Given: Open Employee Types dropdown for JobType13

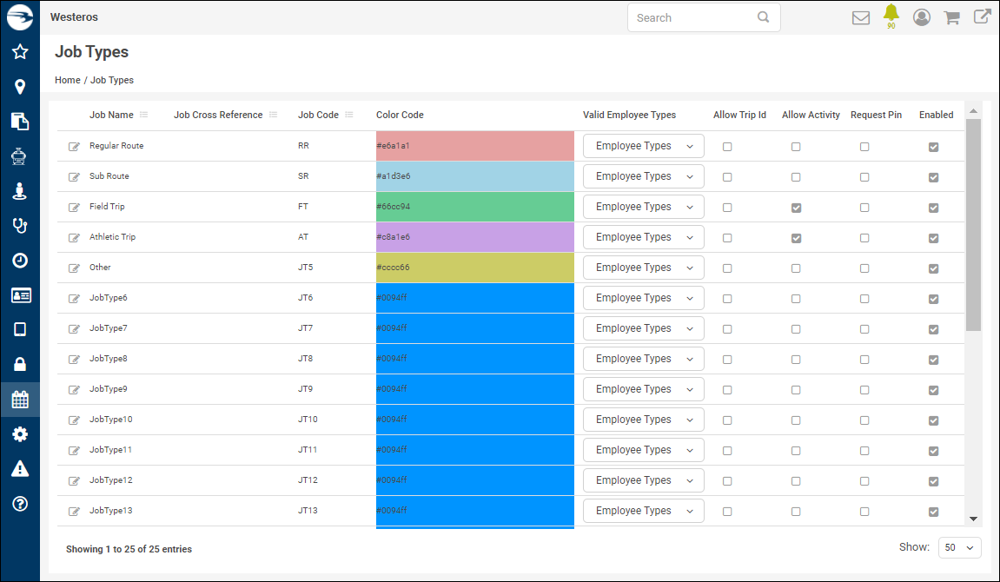Looking at the screenshot, I should pyautogui.click(x=644, y=511).
